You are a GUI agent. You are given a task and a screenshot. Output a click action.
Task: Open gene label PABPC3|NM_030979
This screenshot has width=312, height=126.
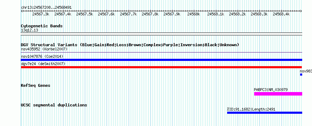pyautogui.click(x=271, y=90)
